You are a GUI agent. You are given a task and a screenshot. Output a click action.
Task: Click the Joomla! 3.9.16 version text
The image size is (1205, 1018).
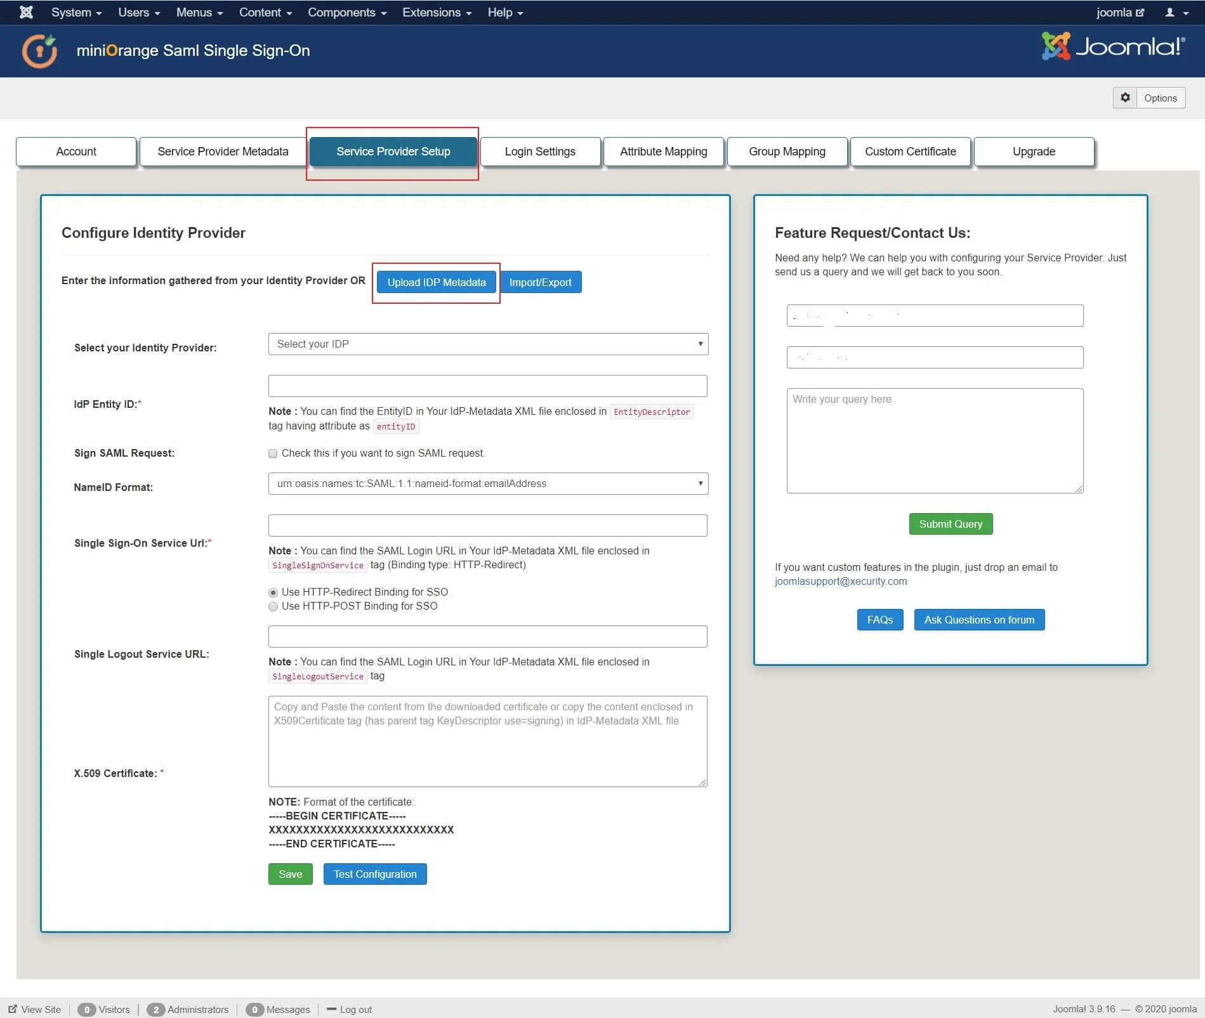click(x=1084, y=1009)
